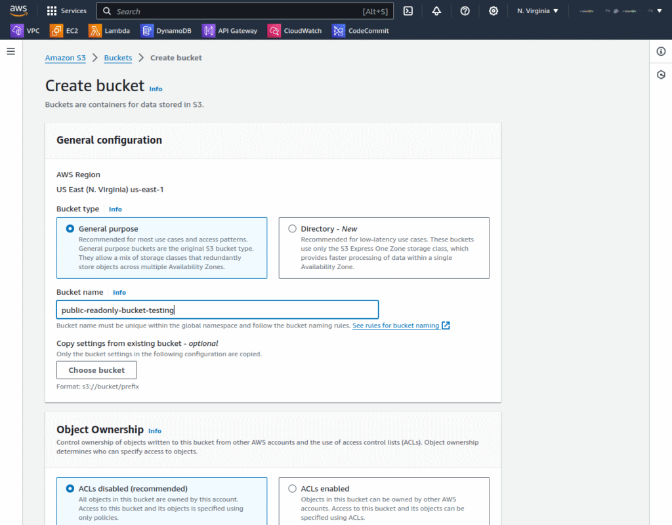This screenshot has height=525, width=672.
Task: Click the API Gateway service icon
Action: click(209, 31)
